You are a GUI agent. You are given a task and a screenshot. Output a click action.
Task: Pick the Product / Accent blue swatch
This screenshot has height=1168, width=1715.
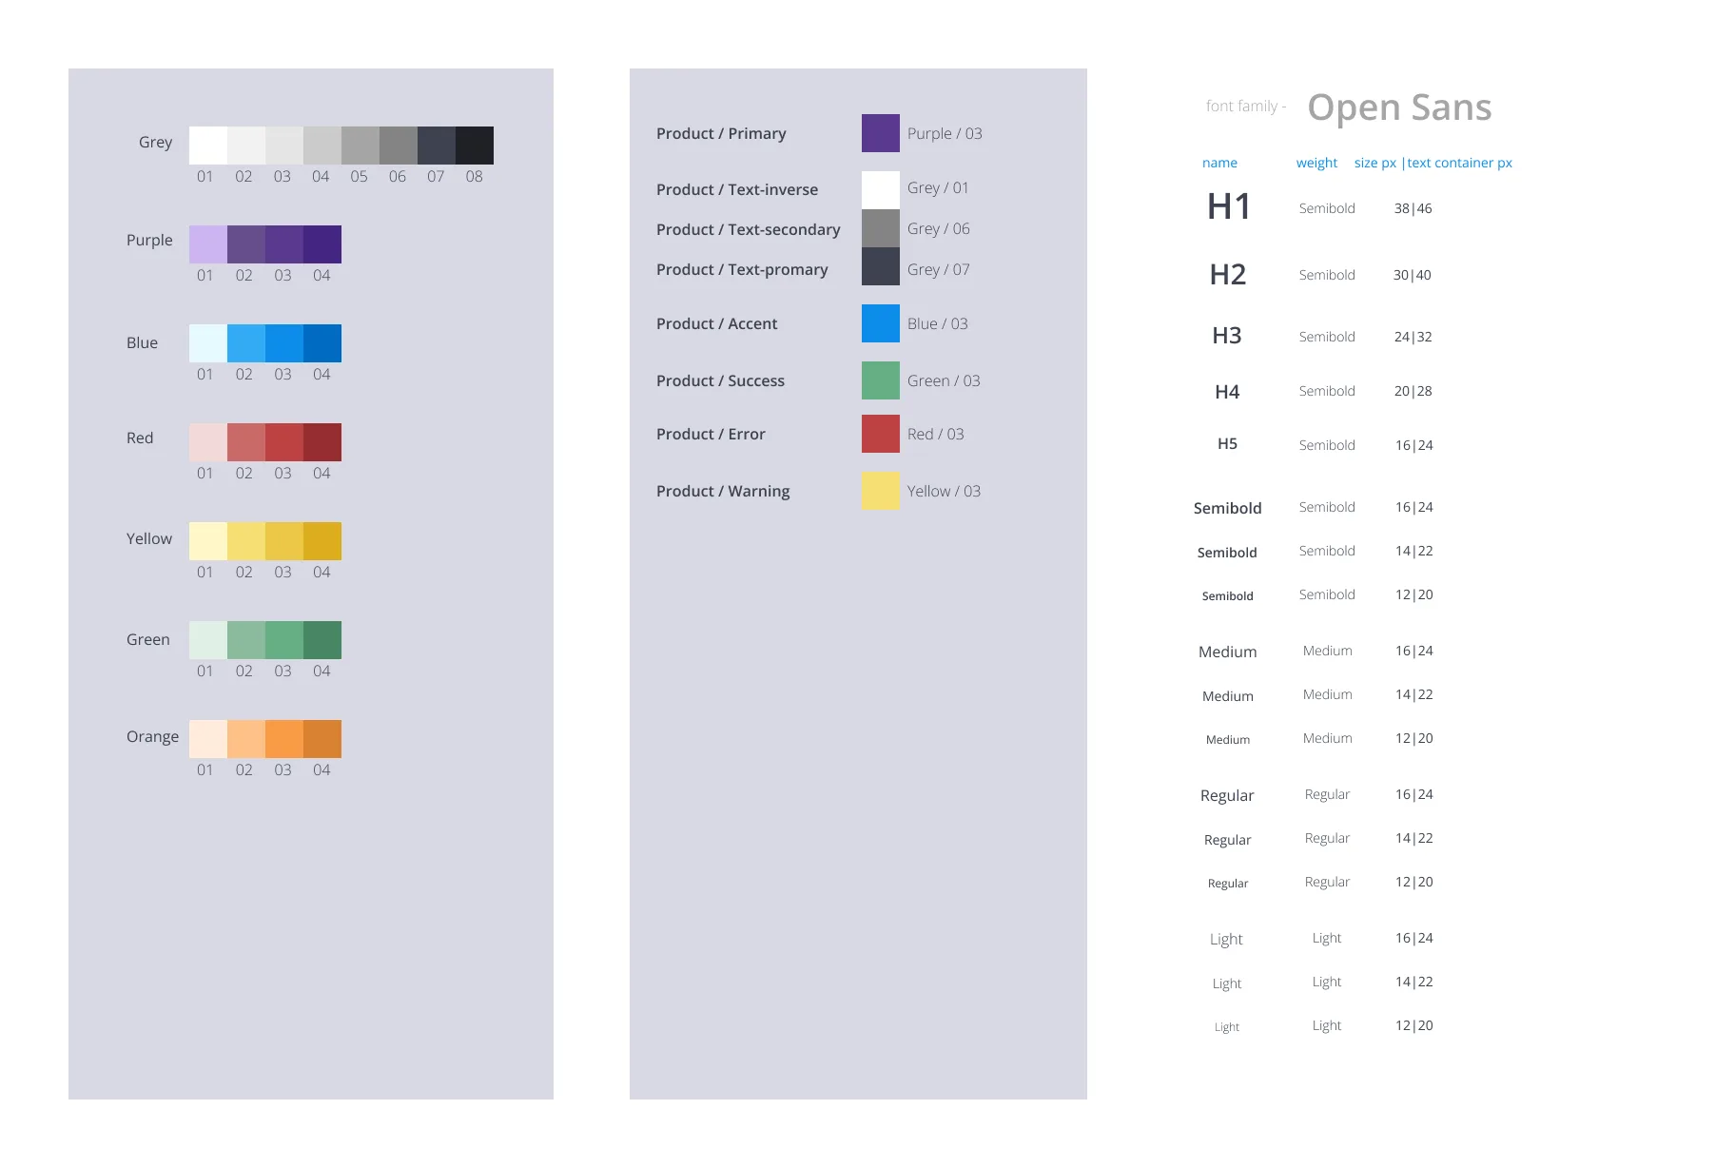tap(881, 323)
